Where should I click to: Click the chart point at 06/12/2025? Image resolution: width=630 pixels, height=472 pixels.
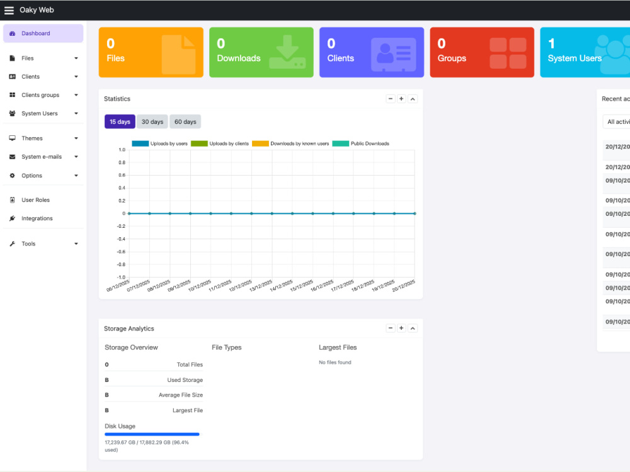click(x=129, y=213)
